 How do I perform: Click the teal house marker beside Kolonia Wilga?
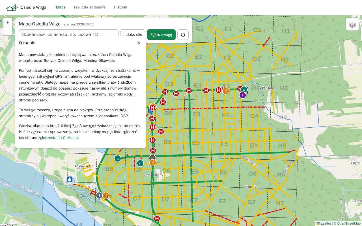click(118, 158)
